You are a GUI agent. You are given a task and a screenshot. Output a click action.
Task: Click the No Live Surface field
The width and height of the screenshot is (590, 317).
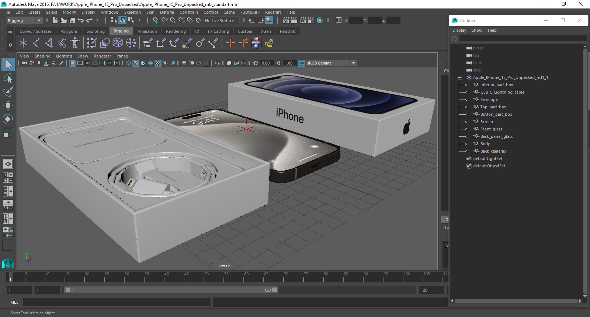pyautogui.click(x=221, y=21)
